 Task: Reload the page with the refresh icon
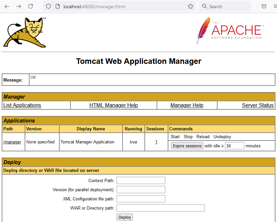[x=30, y=6]
